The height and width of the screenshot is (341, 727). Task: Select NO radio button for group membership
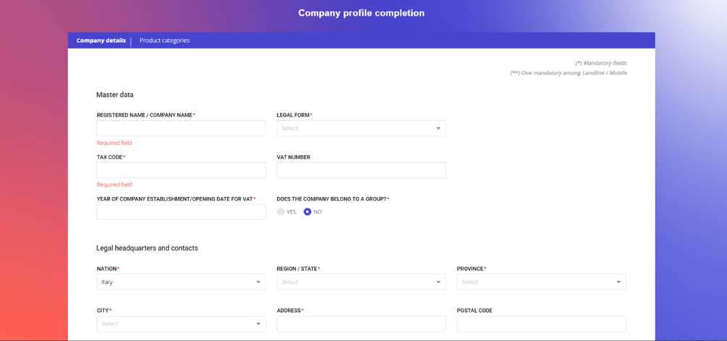tap(308, 212)
